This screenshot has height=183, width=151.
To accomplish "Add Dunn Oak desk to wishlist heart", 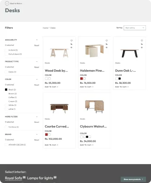I will (x=142, y=40).
